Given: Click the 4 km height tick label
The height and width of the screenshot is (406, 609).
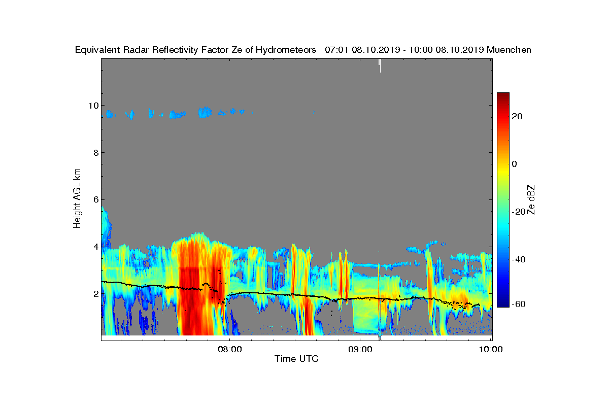Looking at the screenshot, I should (x=95, y=247).
